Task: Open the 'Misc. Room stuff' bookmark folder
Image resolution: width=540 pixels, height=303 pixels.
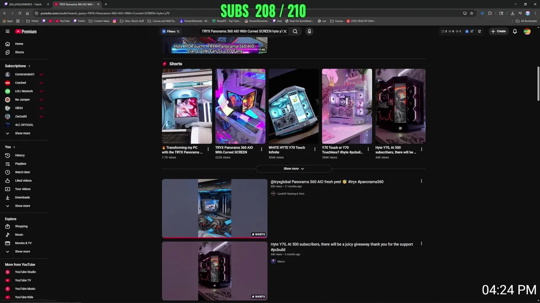Action: 132,21
